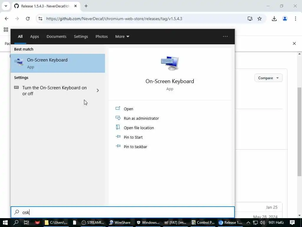Click the page vertical scrollbar
The height and width of the screenshot is (227, 302).
click(299, 132)
